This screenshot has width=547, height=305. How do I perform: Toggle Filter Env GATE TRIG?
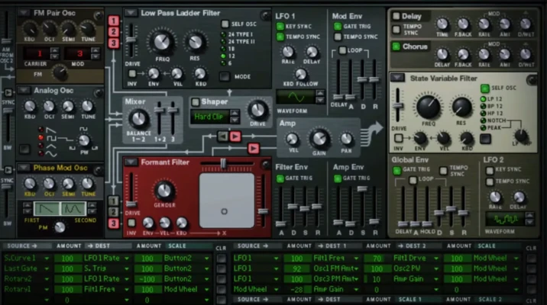280,178
